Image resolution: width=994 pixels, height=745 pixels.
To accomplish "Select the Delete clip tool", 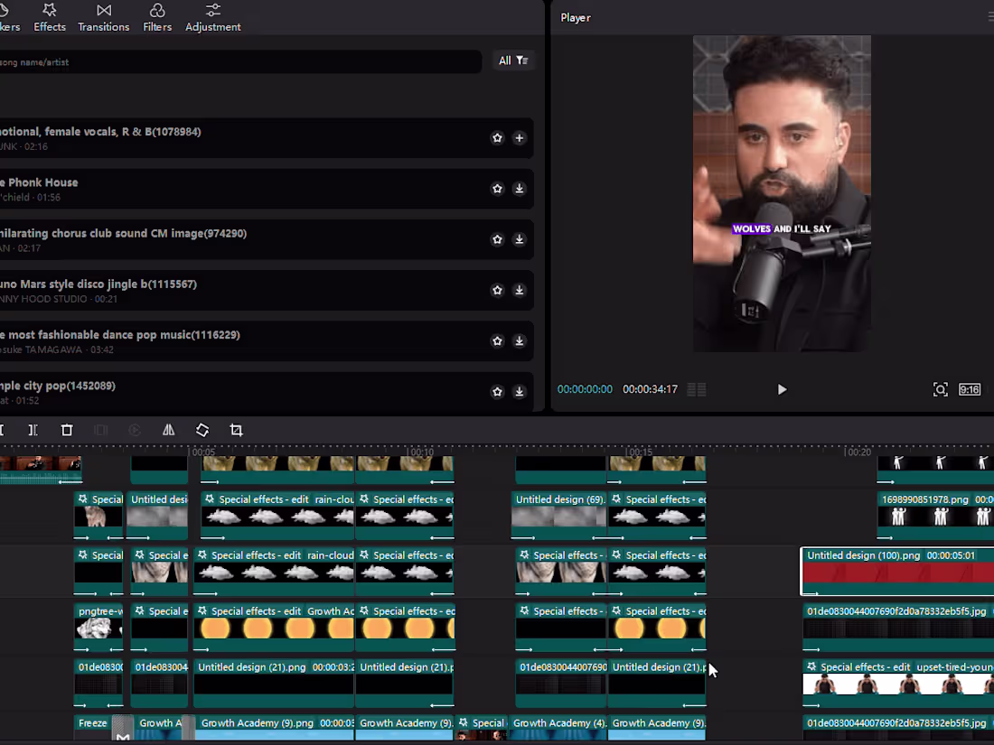I will (66, 430).
